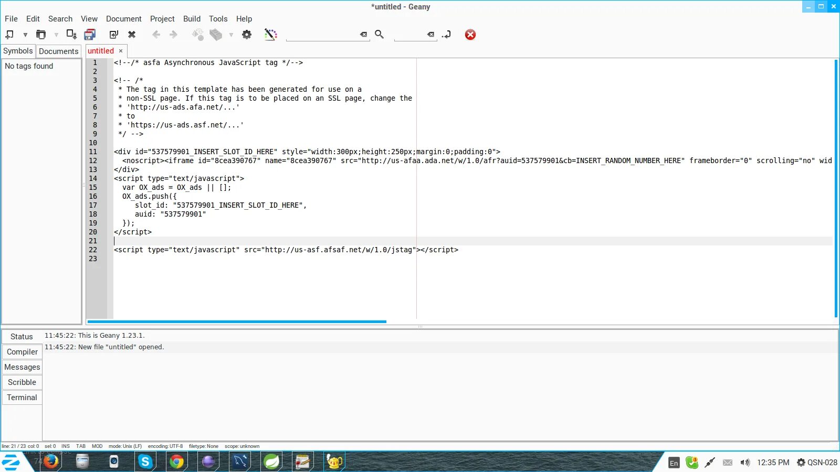
Task: Click the Compile toolbar icon
Action: point(198,35)
